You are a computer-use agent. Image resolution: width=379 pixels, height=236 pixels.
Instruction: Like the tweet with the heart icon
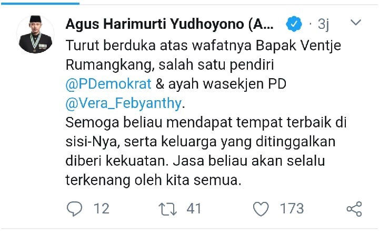point(261,209)
